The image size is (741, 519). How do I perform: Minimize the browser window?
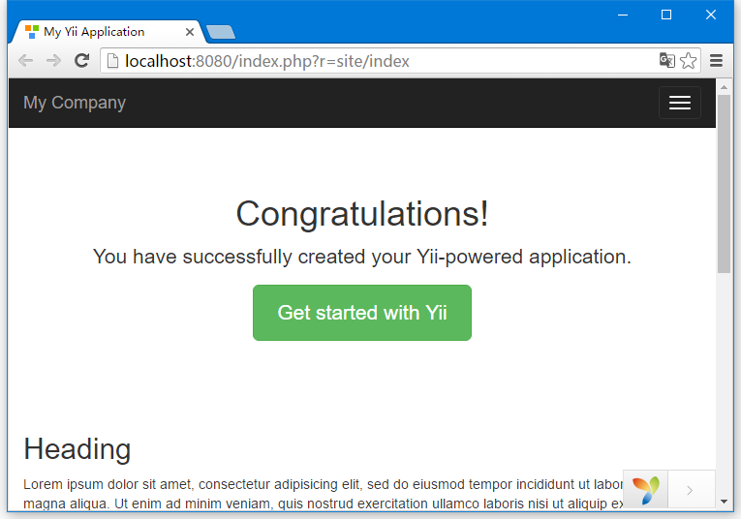[623, 15]
